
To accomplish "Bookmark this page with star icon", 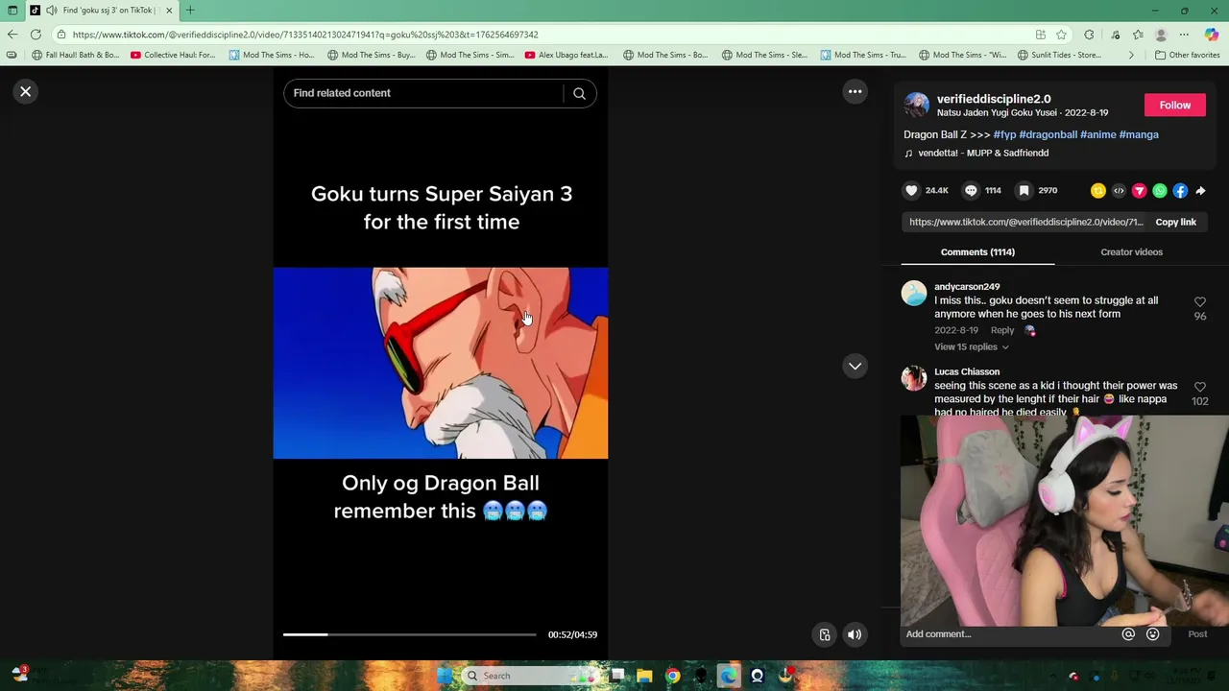I will coord(1061,35).
